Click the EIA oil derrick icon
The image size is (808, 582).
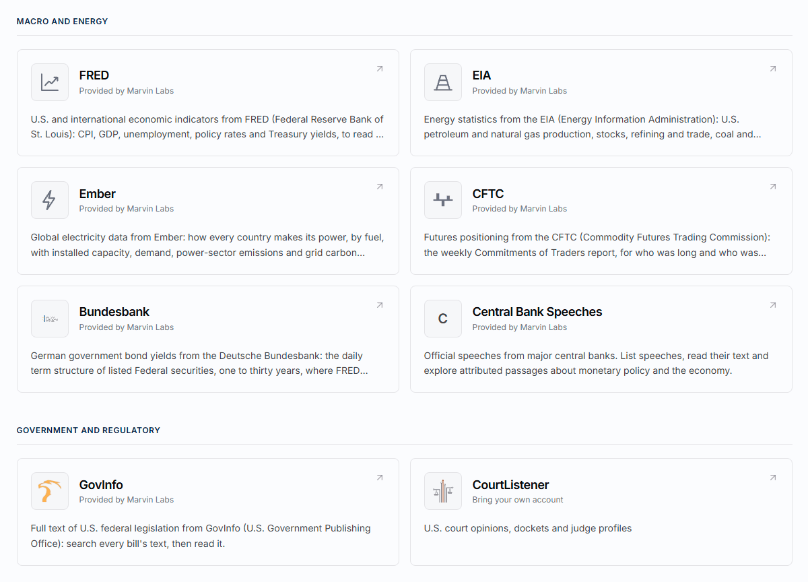(443, 82)
